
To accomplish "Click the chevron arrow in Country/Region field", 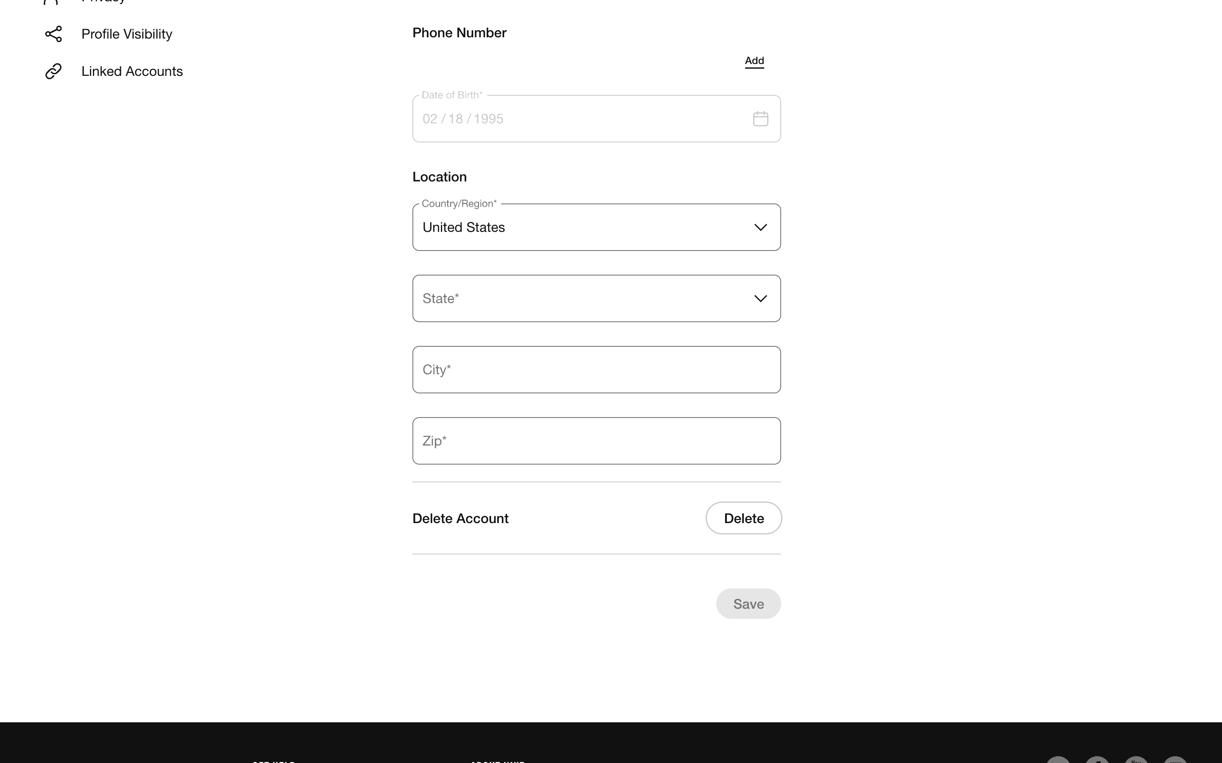I will [x=760, y=227].
